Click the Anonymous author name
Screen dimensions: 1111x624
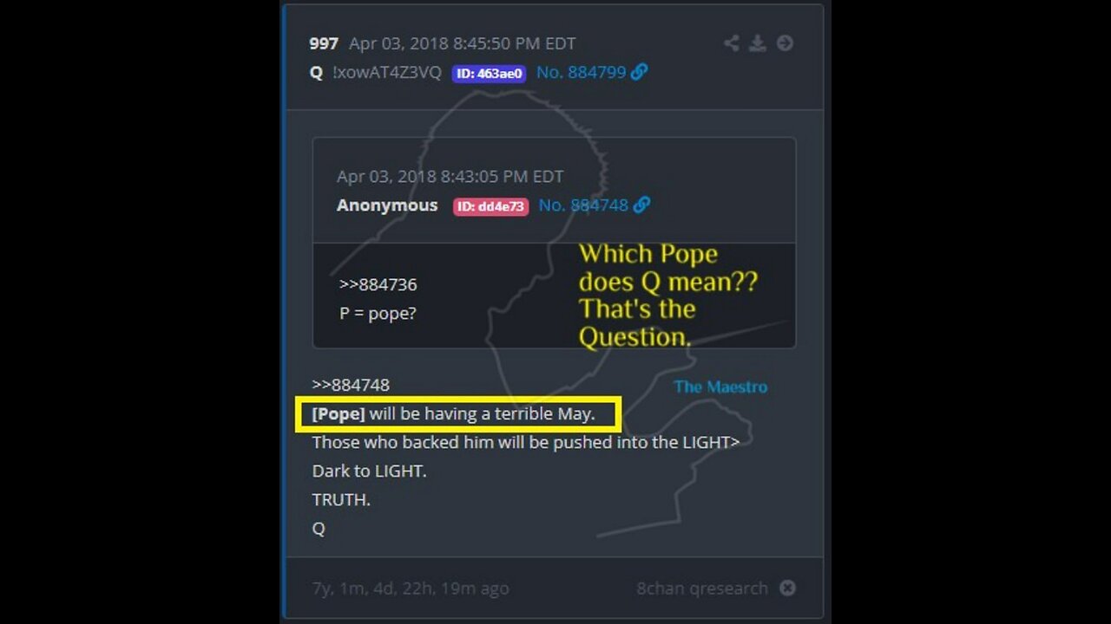pos(387,205)
